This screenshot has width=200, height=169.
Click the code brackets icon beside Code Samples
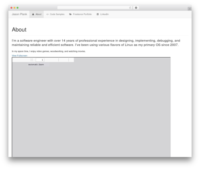point(47,14)
